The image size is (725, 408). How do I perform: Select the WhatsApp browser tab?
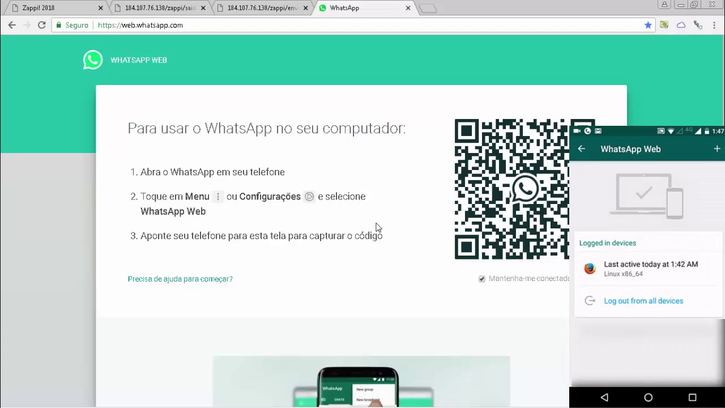[x=364, y=8]
